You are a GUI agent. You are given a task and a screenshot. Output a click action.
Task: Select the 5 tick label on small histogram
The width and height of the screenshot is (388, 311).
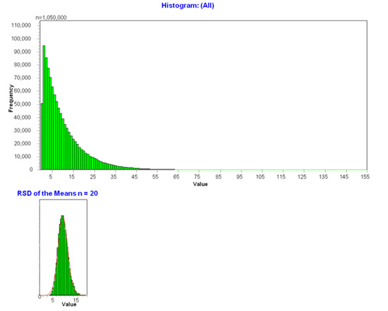point(52,300)
